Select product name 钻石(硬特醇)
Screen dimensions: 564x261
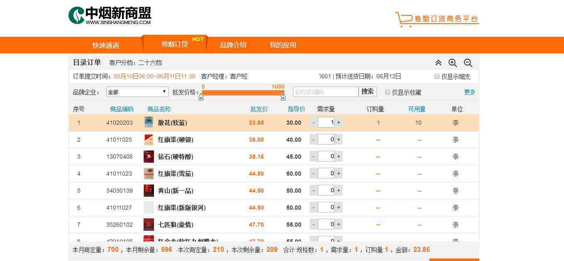176,157
